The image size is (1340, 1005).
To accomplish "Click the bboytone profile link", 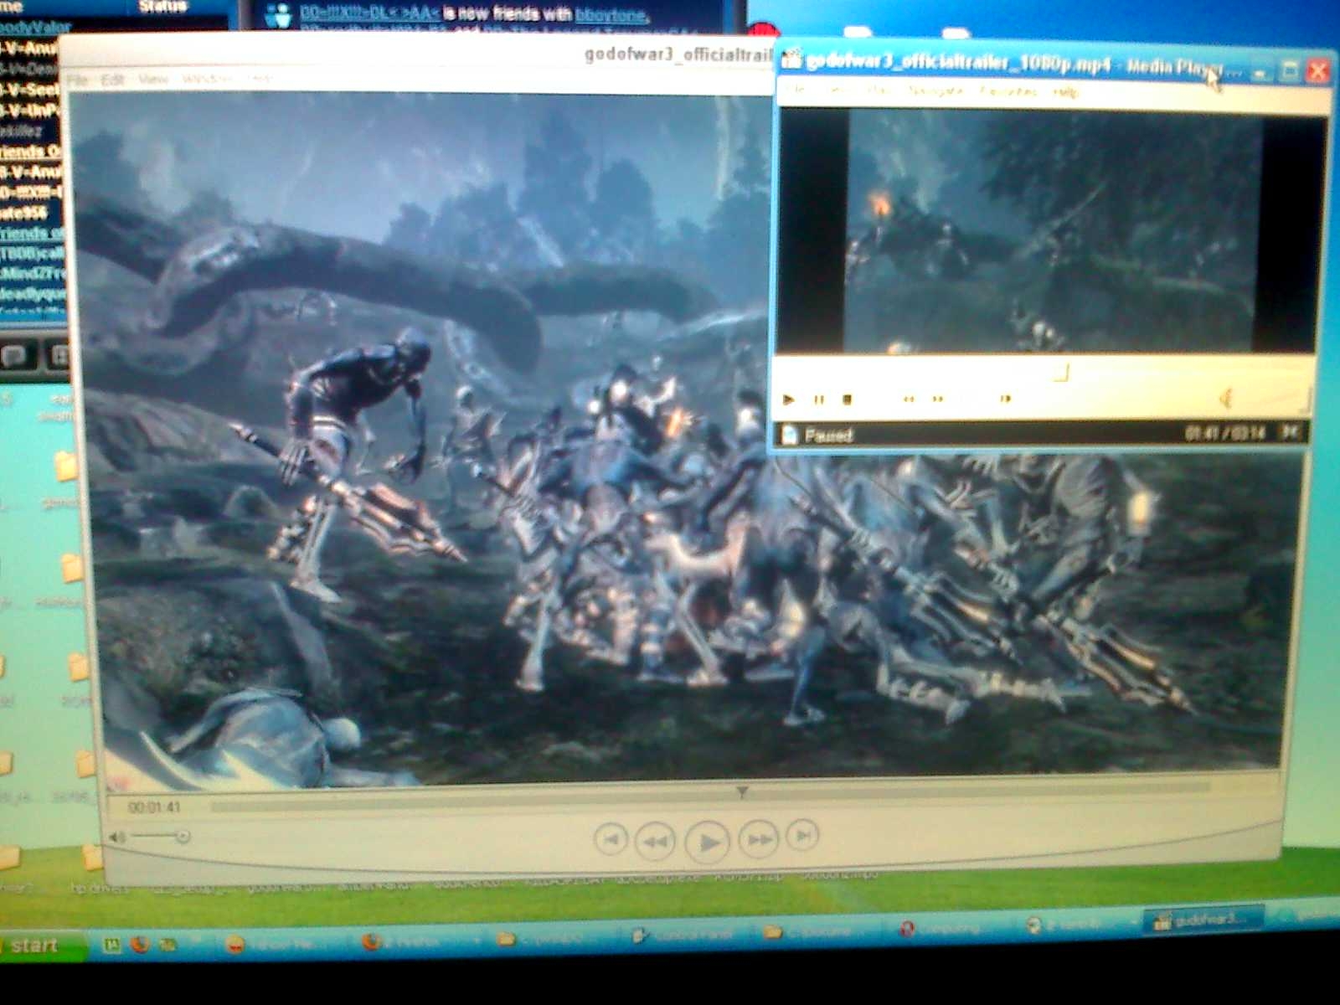I will [x=611, y=14].
